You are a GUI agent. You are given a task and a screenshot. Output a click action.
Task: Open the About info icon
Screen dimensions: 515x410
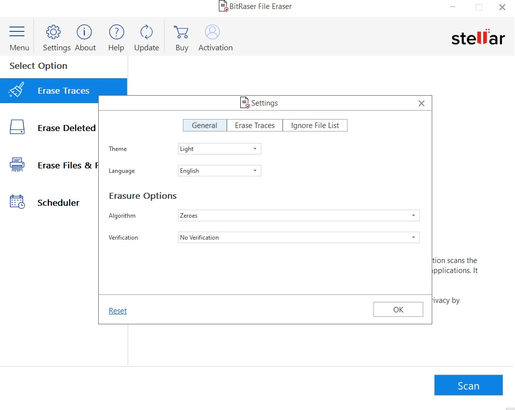click(x=84, y=32)
